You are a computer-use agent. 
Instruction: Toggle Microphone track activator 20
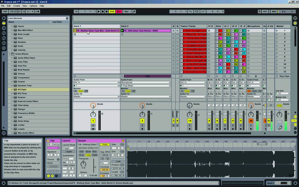[x=251, y=121]
